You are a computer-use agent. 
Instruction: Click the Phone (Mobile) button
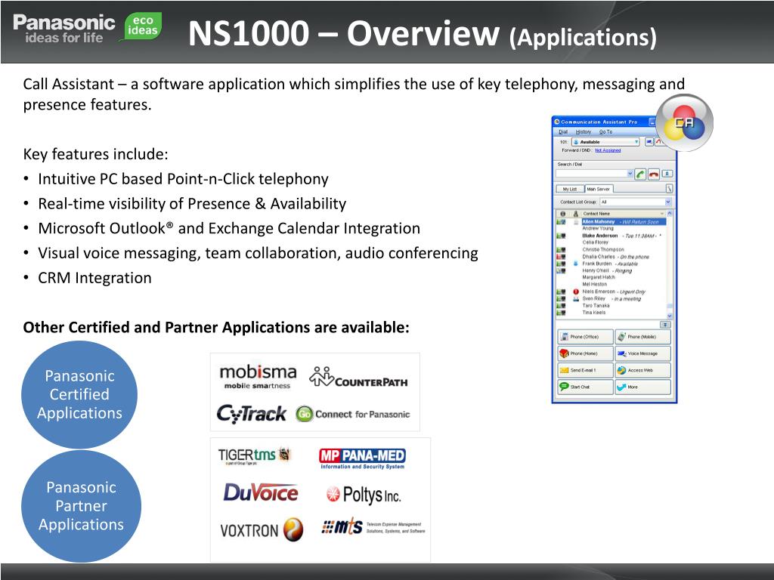pos(643,337)
